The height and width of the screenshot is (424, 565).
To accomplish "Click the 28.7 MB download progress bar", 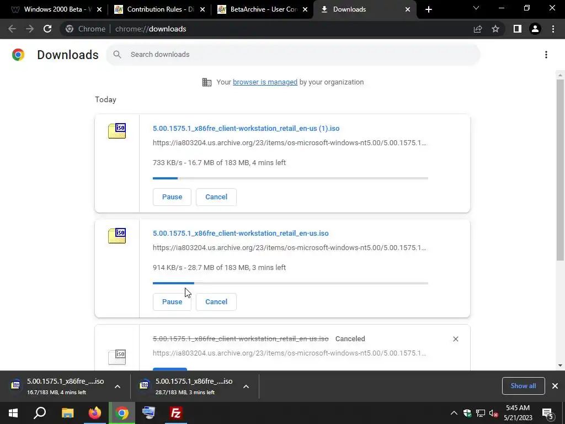I will click(x=290, y=283).
